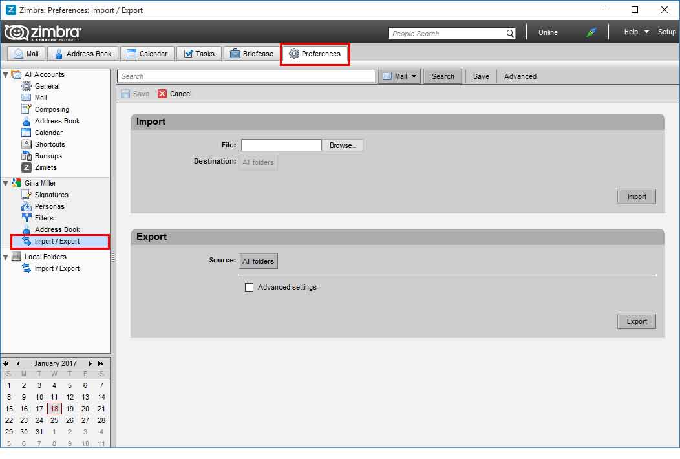680x459 pixels.
Task: Click the sidebar collapse handle
Action: (112, 258)
